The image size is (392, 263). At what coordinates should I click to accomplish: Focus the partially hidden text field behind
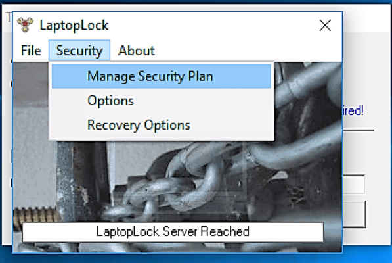[354, 184]
